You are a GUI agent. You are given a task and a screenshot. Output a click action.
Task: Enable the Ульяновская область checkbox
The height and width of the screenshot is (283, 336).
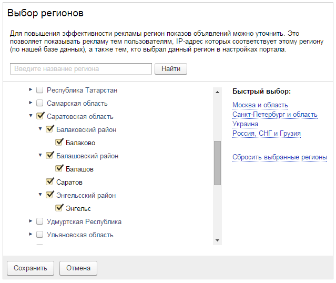click(x=39, y=235)
